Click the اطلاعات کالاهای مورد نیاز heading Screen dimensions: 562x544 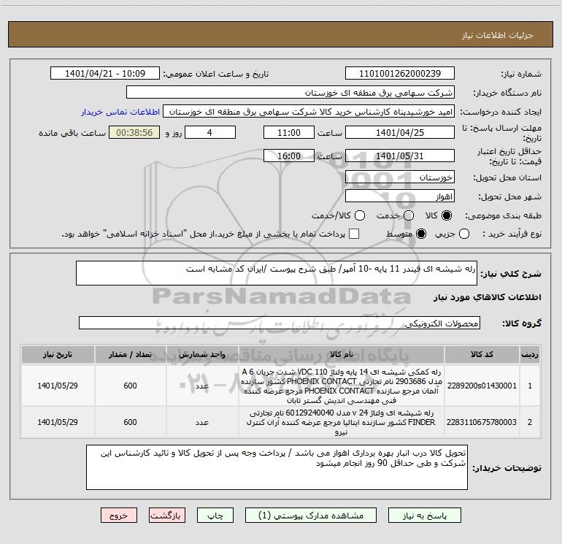(x=487, y=297)
